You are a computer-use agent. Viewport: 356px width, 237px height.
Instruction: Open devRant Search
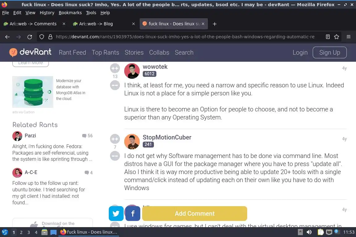184,52
